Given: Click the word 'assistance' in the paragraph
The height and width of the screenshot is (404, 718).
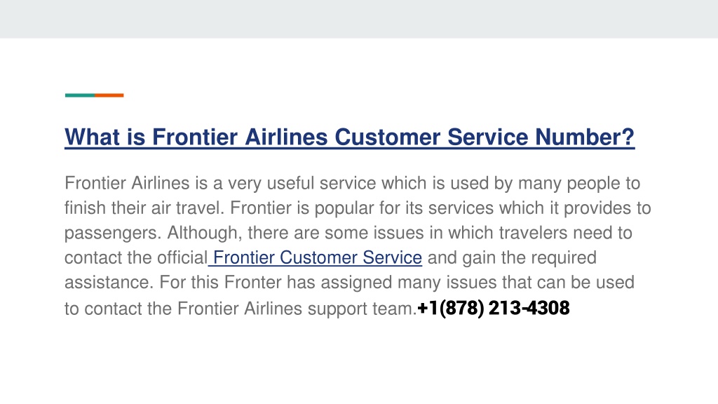Looking at the screenshot, I should pyautogui.click(x=107, y=282).
